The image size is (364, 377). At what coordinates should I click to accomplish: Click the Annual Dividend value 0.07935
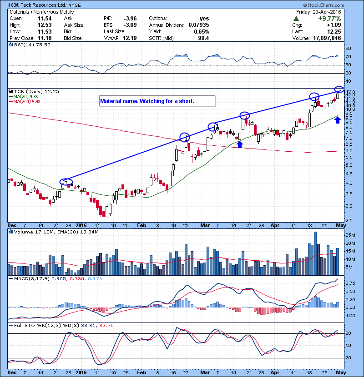click(x=199, y=25)
